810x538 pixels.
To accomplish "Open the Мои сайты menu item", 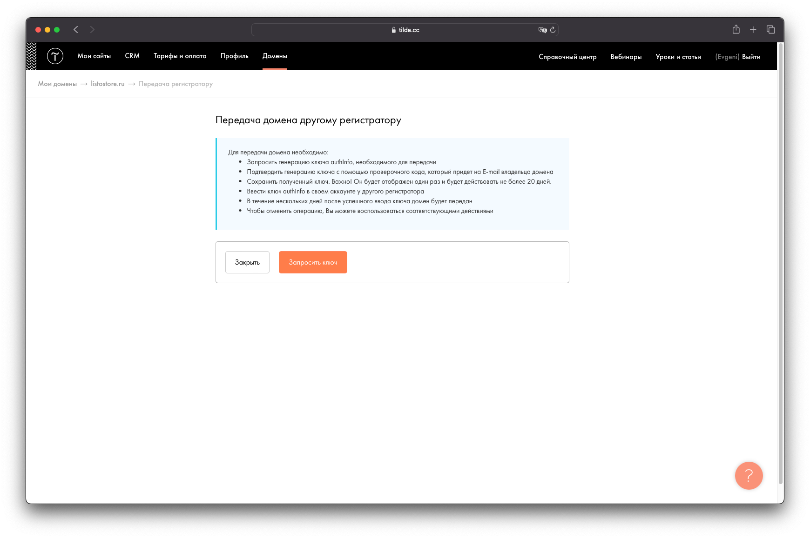I will 94,56.
